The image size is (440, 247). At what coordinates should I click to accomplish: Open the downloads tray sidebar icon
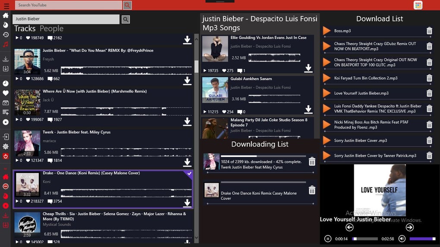tap(6, 59)
